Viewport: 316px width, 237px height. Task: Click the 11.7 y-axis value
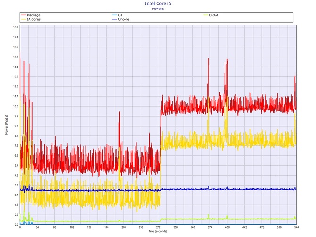(x=16, y=96)
